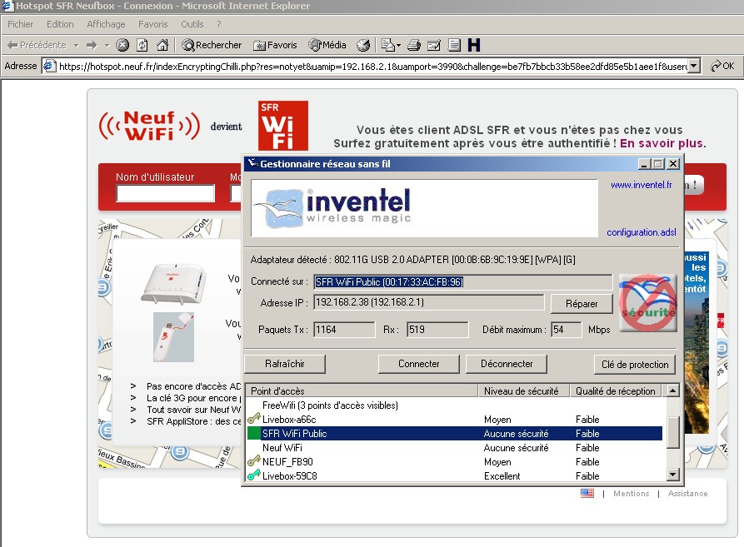This screenshot has width=744, height=547.
Task: Click the Nom d'utilisateur input field
Action: coord(165,193)
